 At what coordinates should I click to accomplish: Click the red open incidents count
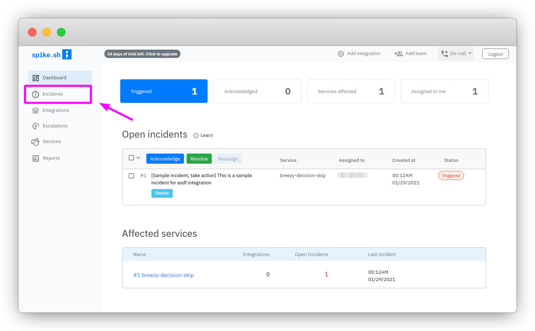pos(326,275)
